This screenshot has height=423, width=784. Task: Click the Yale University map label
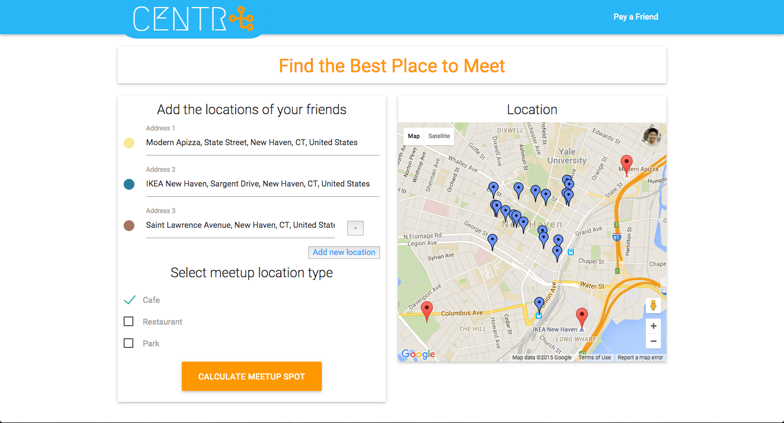click(x=567, y=156)
